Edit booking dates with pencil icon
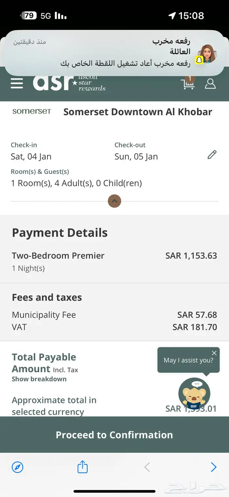Viewport: 229px width, 497px height. 212,155
